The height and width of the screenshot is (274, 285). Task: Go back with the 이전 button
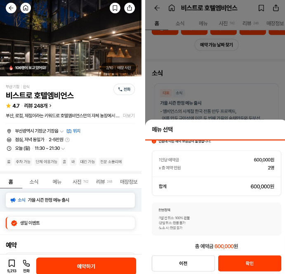tap(183, 263)
